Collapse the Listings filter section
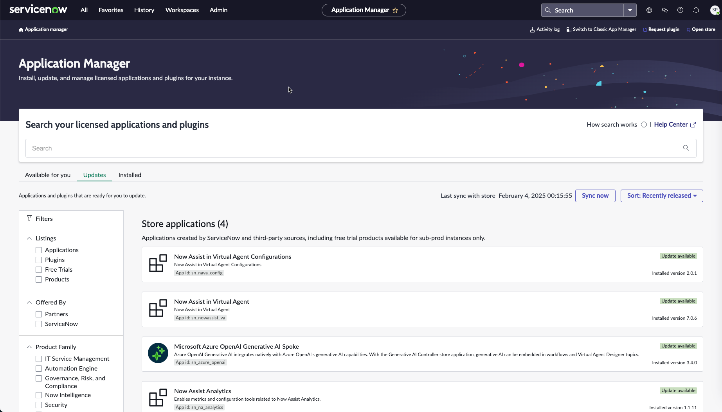 pos(29,238)
